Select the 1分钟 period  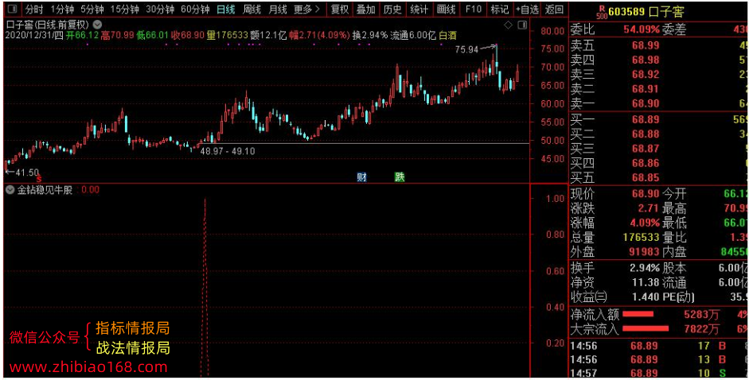click(62, 9)
